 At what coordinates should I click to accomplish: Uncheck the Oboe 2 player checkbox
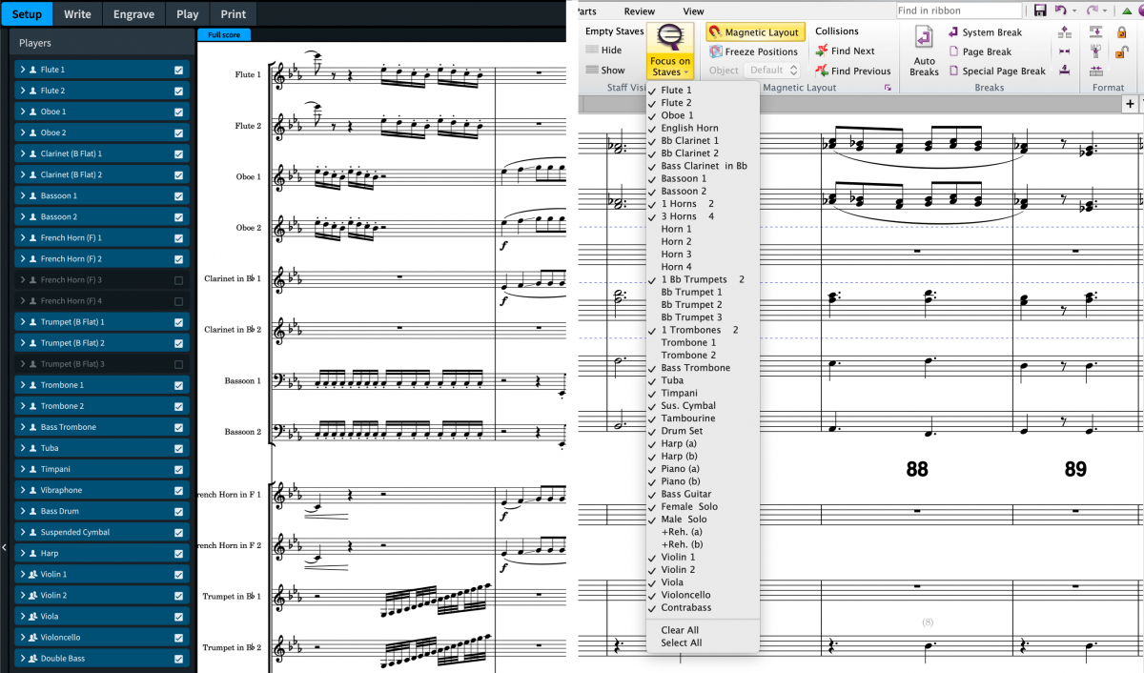coord(178,133)
